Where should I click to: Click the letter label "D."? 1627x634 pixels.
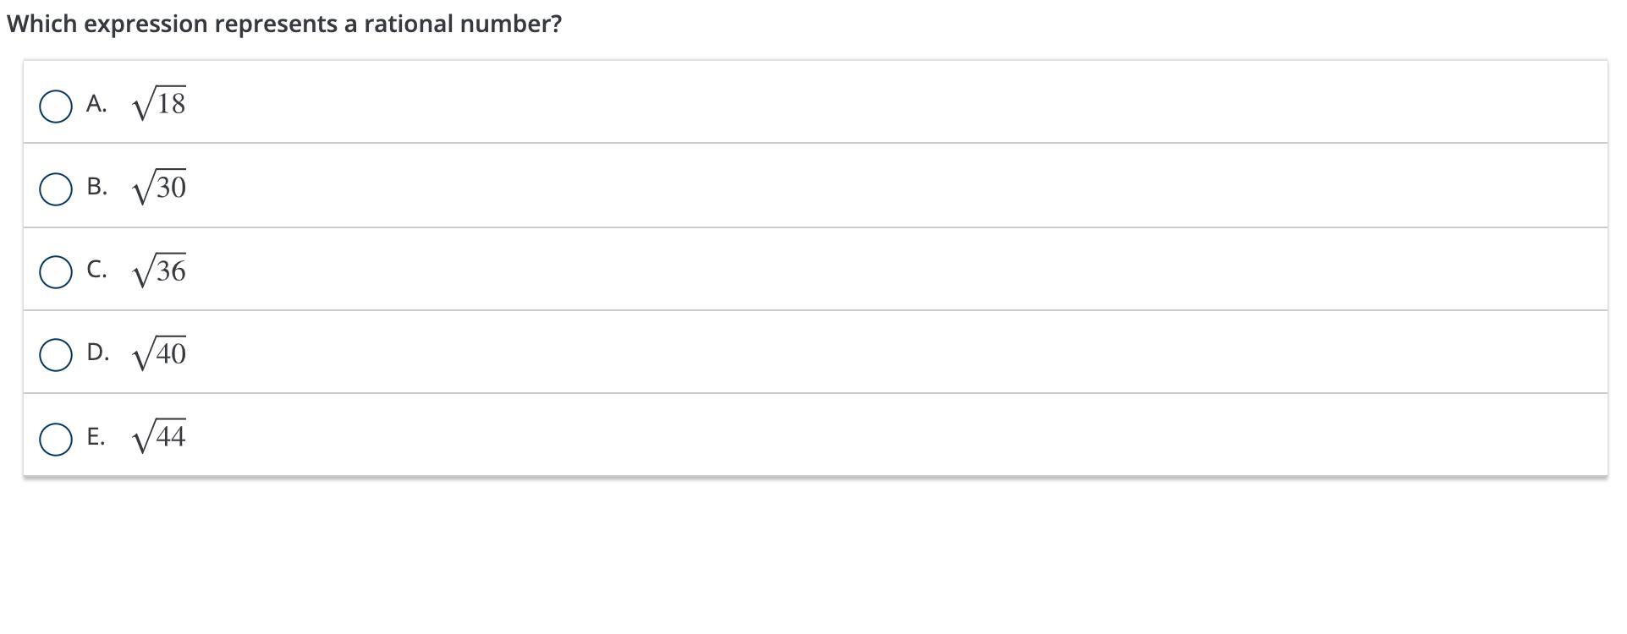97,353
